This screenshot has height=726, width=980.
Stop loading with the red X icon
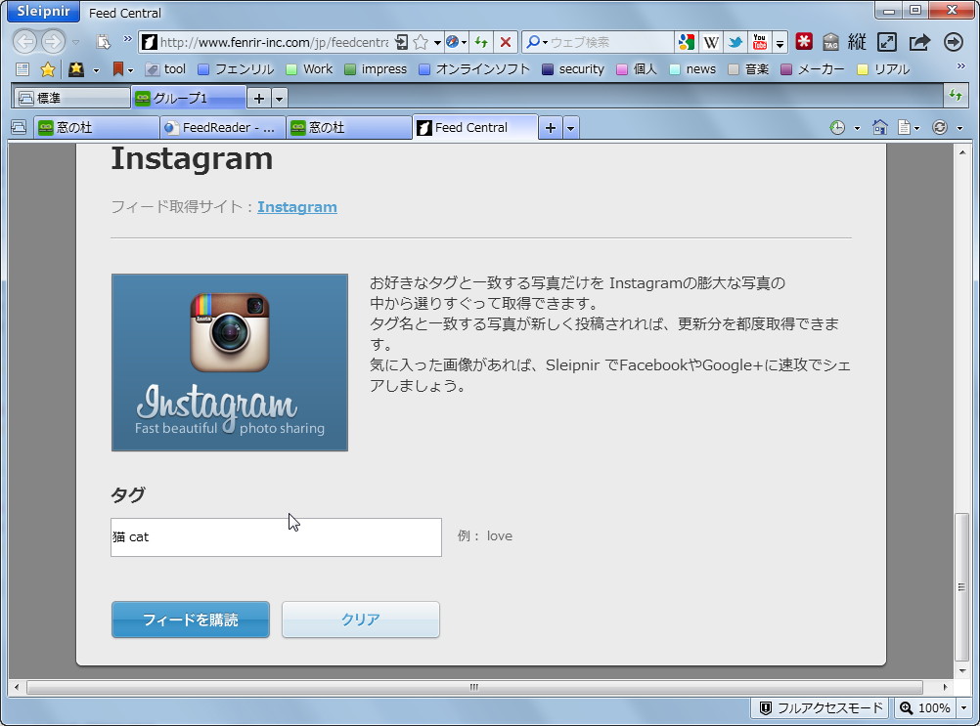[503, 41]
